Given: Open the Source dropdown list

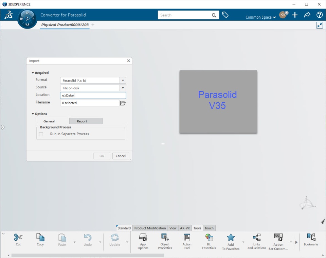Looking at the screenshot, I should point(123,88).
